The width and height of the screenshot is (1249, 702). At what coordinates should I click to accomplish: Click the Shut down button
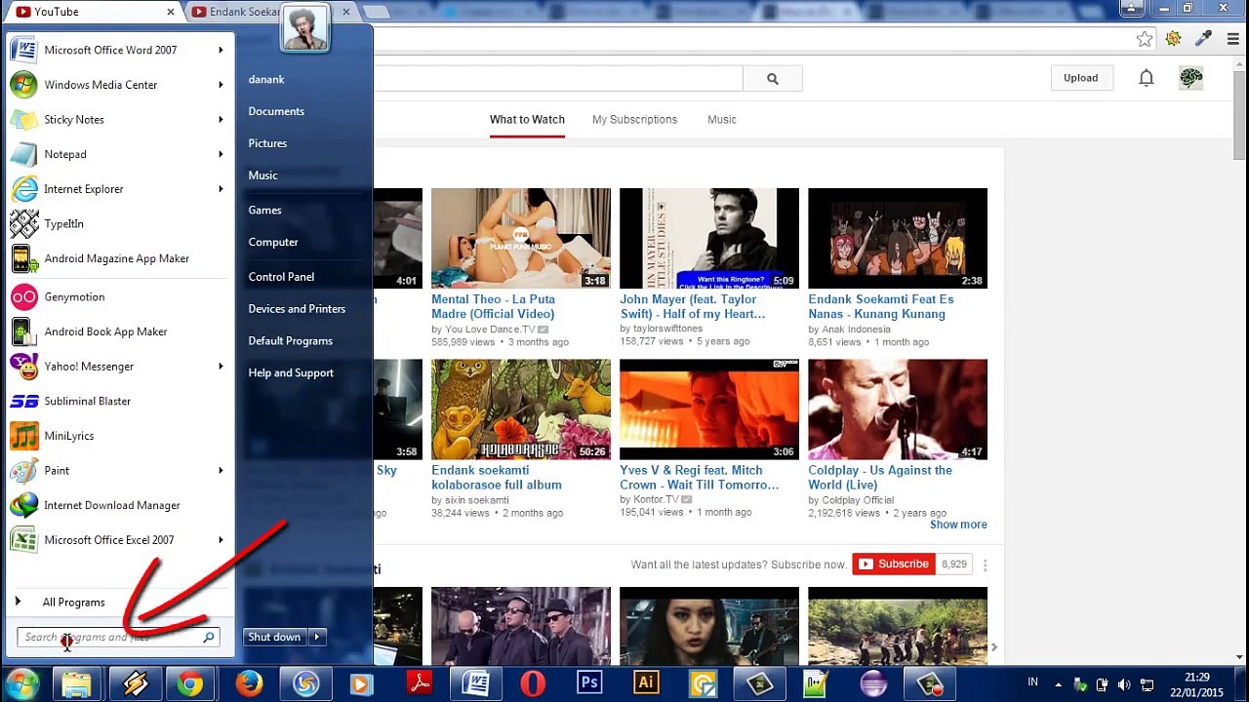pos(274,637)
